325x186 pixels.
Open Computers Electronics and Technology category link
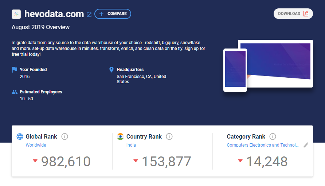coord(263,145)
